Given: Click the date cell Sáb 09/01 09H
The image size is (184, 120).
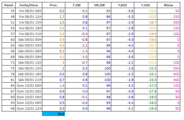Looking at the screenshot, I should coord(29,57).
